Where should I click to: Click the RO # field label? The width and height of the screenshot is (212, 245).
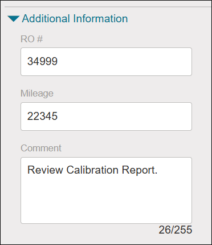(32, 39)
